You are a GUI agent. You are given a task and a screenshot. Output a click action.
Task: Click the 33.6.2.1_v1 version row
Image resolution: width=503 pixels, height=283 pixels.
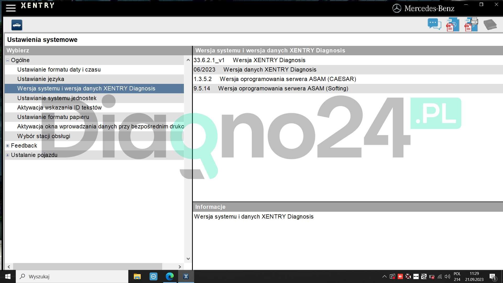(348, 60)
